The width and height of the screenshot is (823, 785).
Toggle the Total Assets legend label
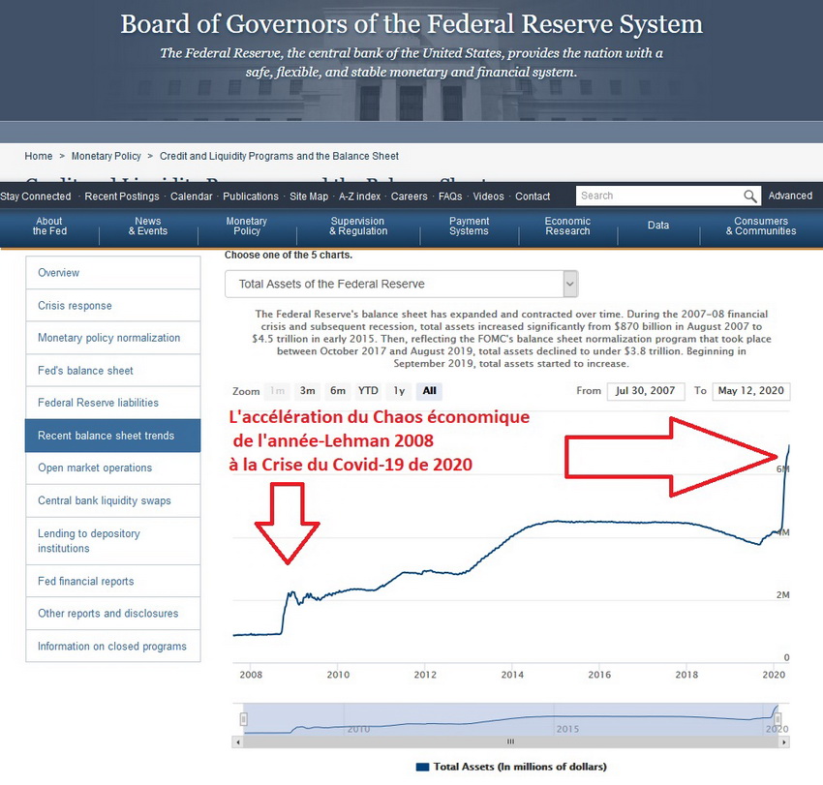click(520, 767)
